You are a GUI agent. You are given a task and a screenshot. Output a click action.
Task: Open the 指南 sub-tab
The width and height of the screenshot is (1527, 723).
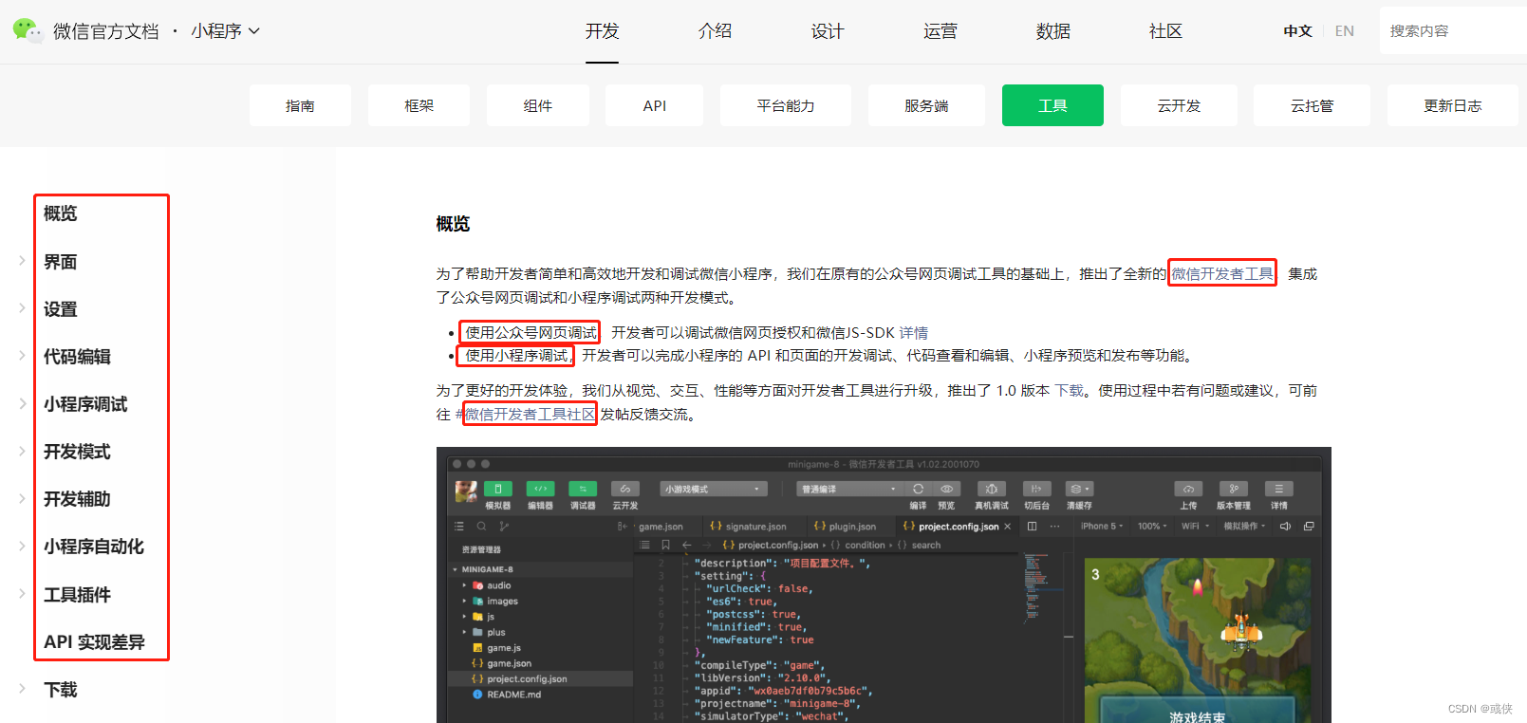click(300, 105)
